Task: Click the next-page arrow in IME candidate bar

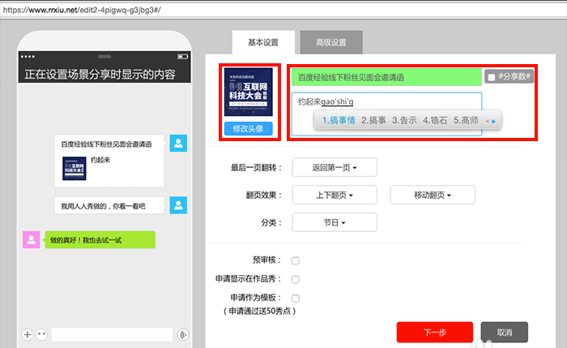Action: pyautogui.click(x=493, y=122)
